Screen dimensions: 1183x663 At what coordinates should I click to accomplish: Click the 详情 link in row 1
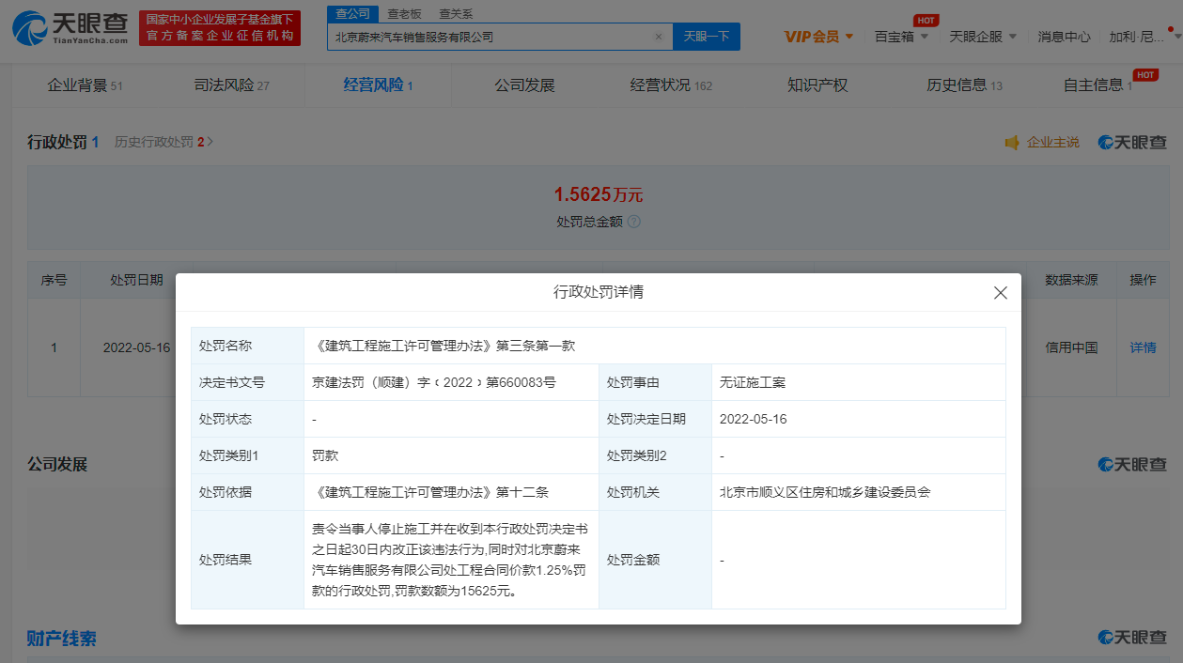click(1143, 347)
